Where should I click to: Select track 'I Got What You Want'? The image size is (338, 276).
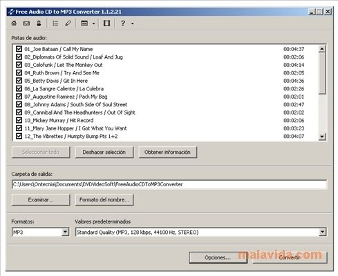[102, 128]
